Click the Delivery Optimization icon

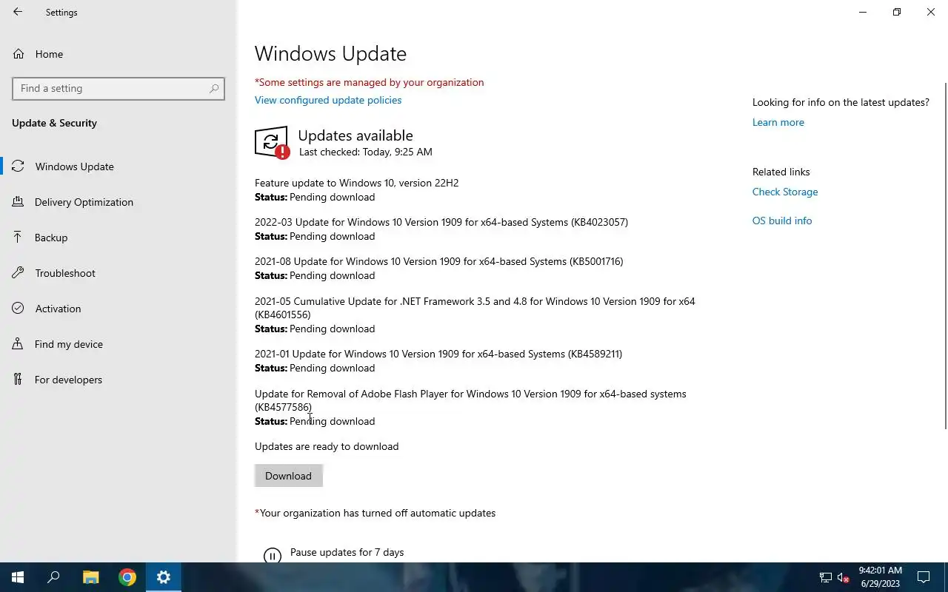[x=18, y=201]
